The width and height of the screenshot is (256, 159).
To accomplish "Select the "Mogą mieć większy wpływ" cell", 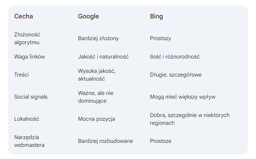I will pos(182,97).
